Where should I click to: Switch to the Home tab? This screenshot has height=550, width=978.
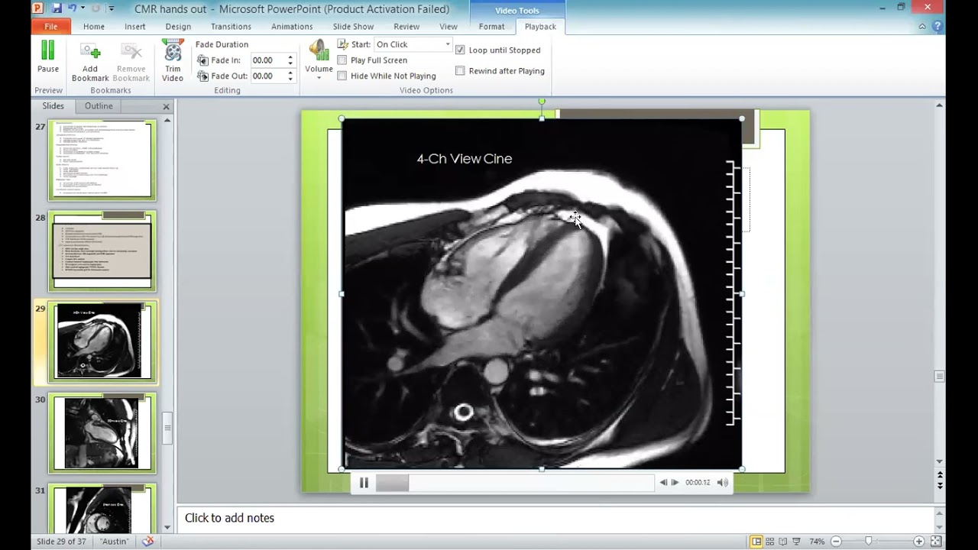94,26
